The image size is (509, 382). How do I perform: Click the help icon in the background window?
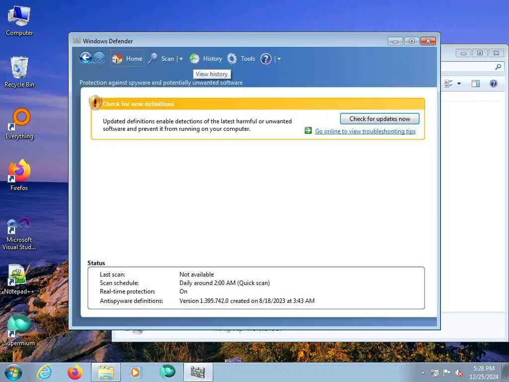[494, 84]
